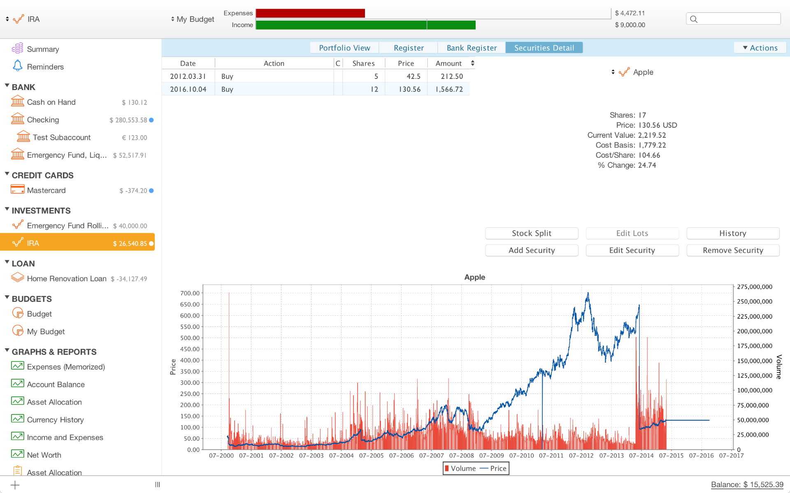Open the Summary icon in the sidebar
Screen dimensions: 790x493
pyautogui.click(x=17, y=49)
